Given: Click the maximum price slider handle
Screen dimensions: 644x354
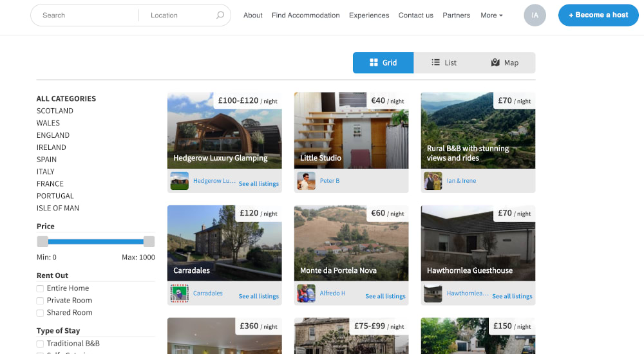Looking at the screenshot, I should click(x=149, y=241).
